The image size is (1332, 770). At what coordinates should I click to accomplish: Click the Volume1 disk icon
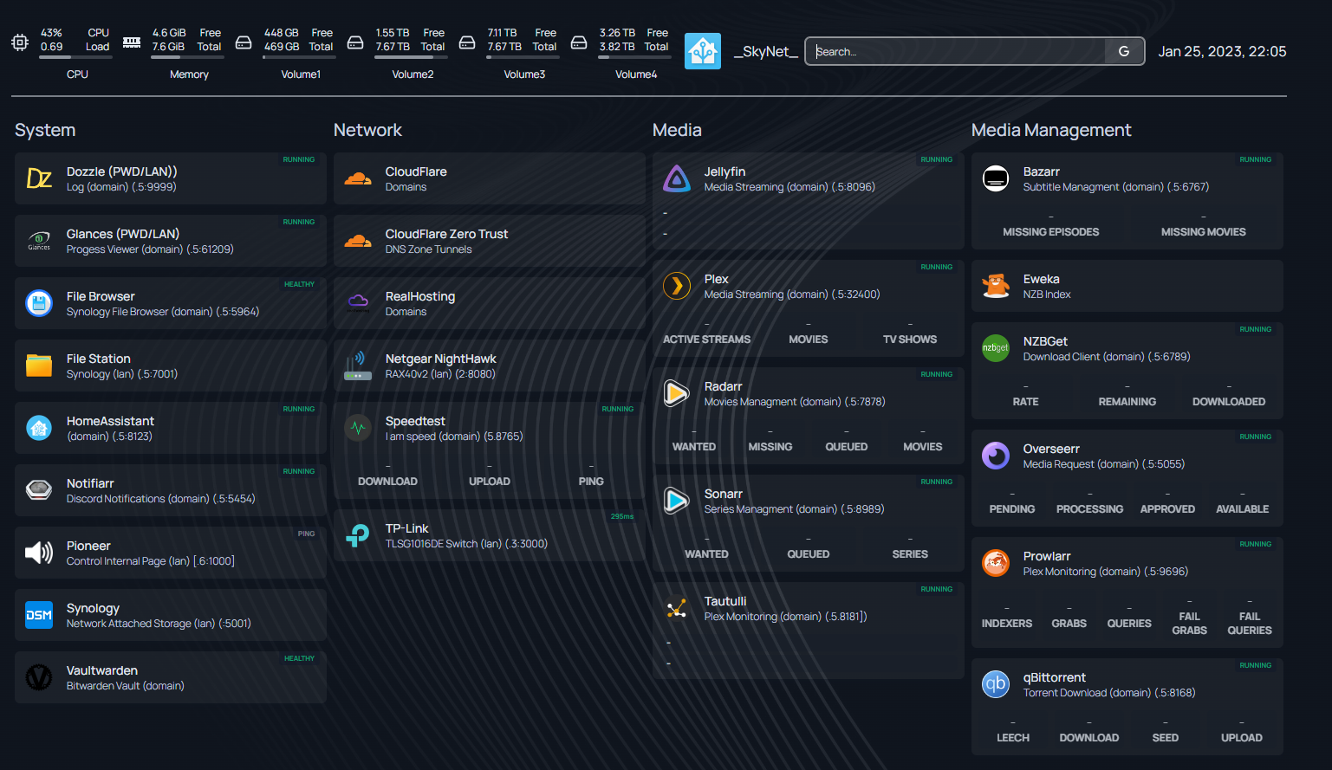tap(244, 42)
